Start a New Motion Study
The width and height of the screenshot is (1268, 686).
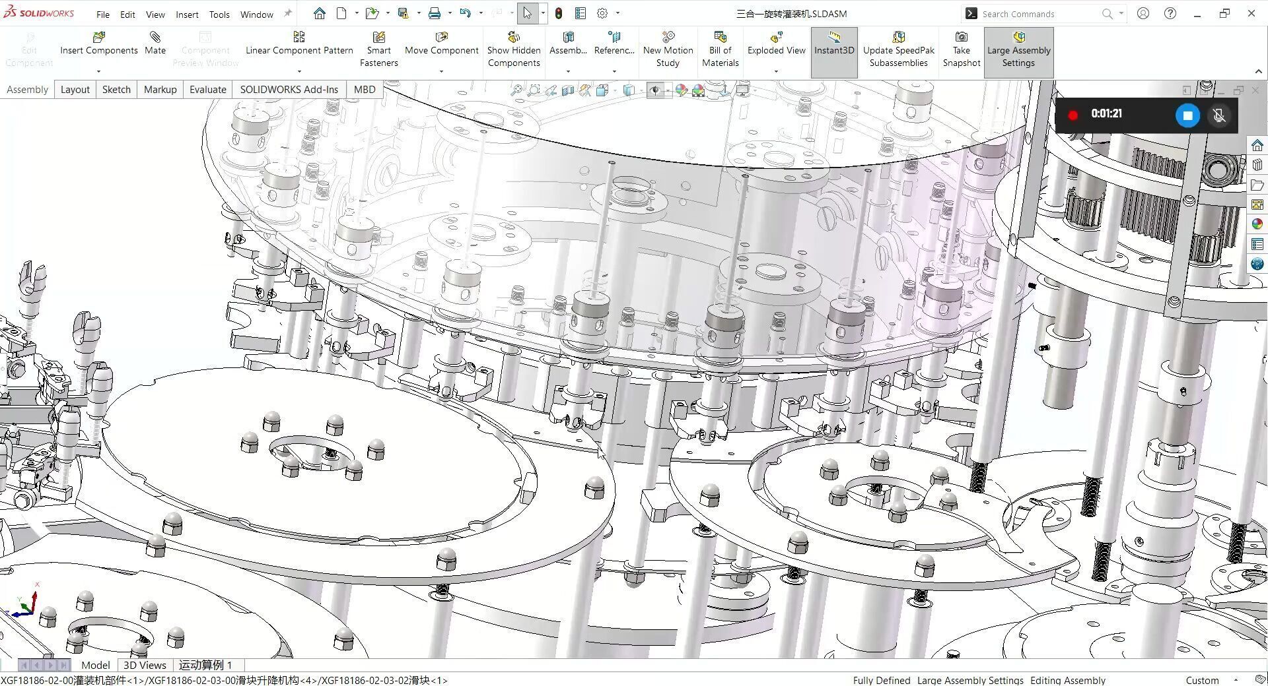pyautogui.click(x=668, y=51)
